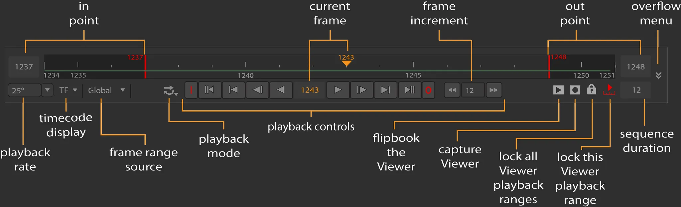Image resolution: width=681 pixels, height=207 pixels.
Task: Click the play backward button
Action: (281, 90)
